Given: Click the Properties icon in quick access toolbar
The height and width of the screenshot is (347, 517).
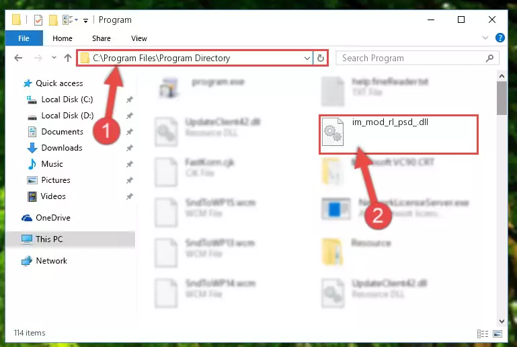Looking at the screenshot, I should [x=38, y=20].
